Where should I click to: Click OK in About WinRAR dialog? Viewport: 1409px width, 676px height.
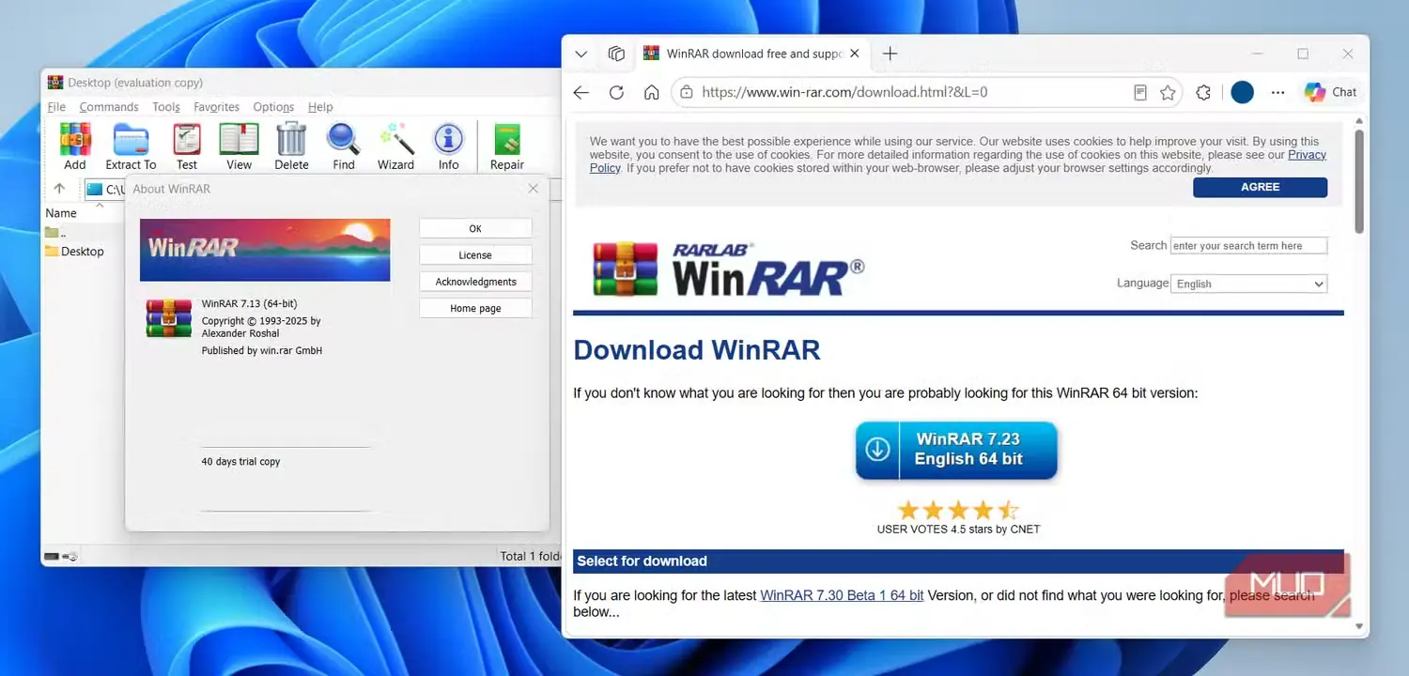point(475,228)
